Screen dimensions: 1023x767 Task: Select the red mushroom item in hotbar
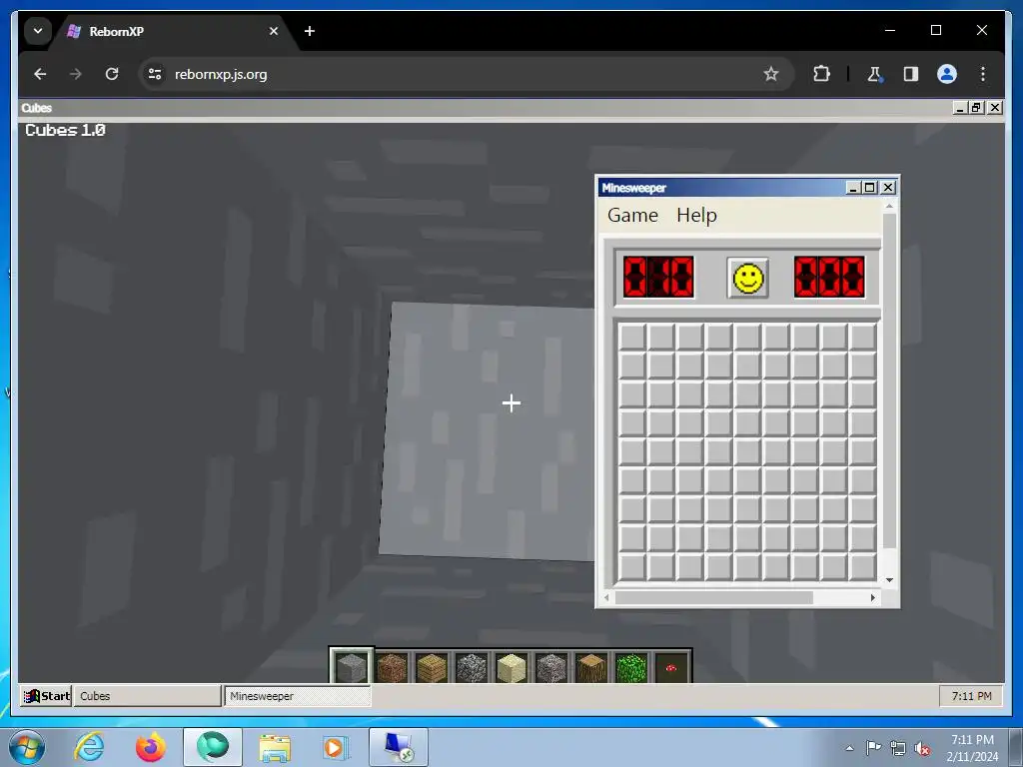pyautogui.click(x=671, y=667)
